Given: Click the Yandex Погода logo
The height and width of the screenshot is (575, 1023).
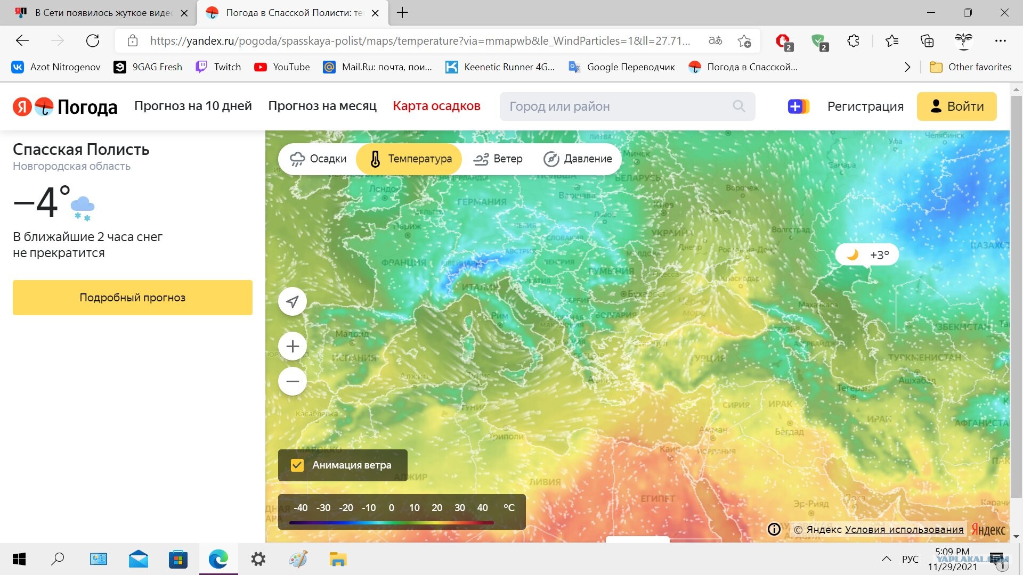Looking at the screenshot, I should click(x=65, y=106).
